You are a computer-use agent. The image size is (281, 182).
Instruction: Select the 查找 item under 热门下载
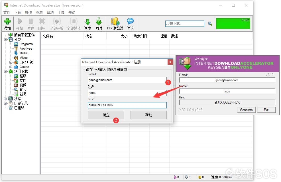(x=23, y=90)
